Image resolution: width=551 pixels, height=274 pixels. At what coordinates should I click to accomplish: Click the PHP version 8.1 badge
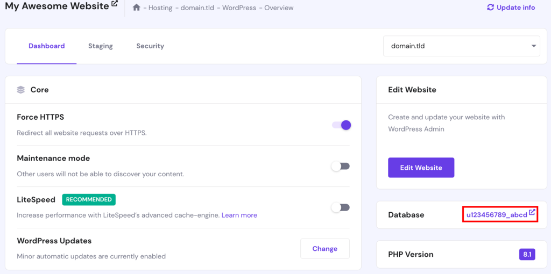point(527,254)
